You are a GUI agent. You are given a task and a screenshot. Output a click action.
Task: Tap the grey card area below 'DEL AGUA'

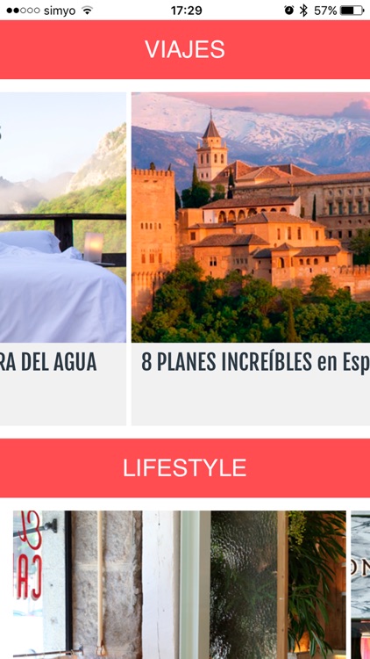[63, 399]
